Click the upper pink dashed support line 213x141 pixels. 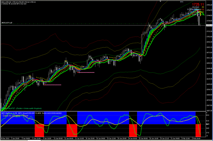(x=86, y=72)
